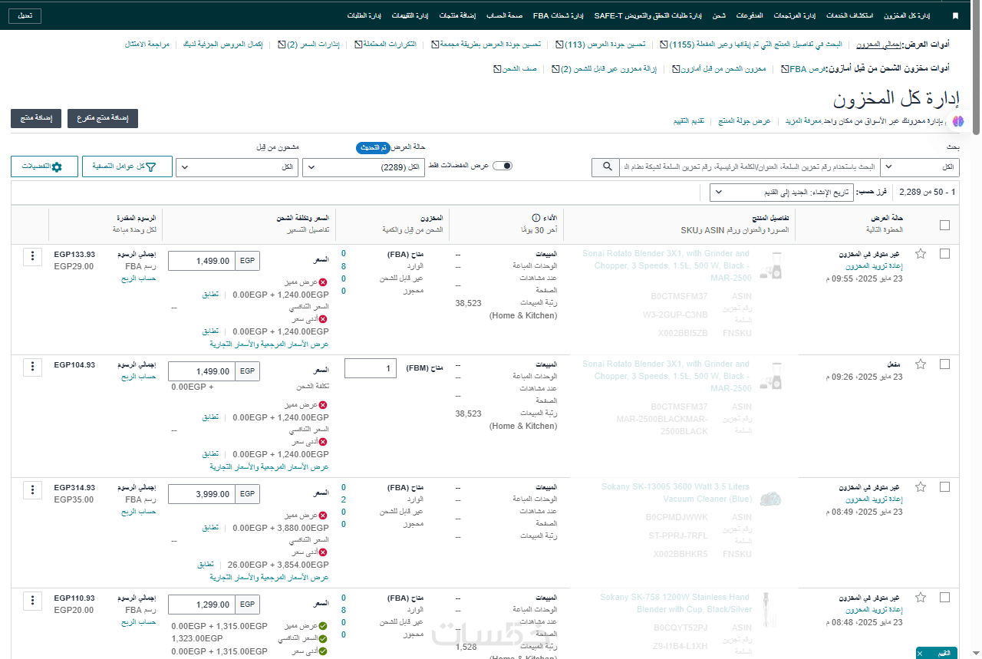This screenshot has height=659, width=982.
Task: Click the Add a product button (إضافة منتج)
Action: (36, 118)
